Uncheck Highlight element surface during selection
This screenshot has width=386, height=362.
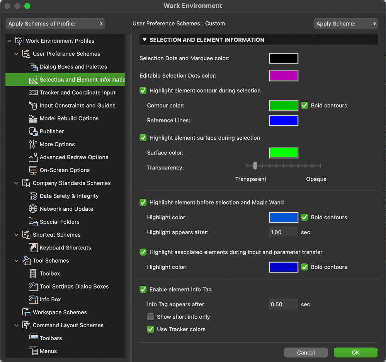[x=143, y=138]
